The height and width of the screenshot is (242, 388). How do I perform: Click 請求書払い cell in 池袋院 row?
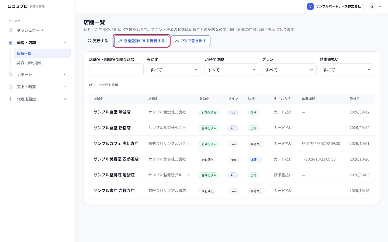pos(283,175)
